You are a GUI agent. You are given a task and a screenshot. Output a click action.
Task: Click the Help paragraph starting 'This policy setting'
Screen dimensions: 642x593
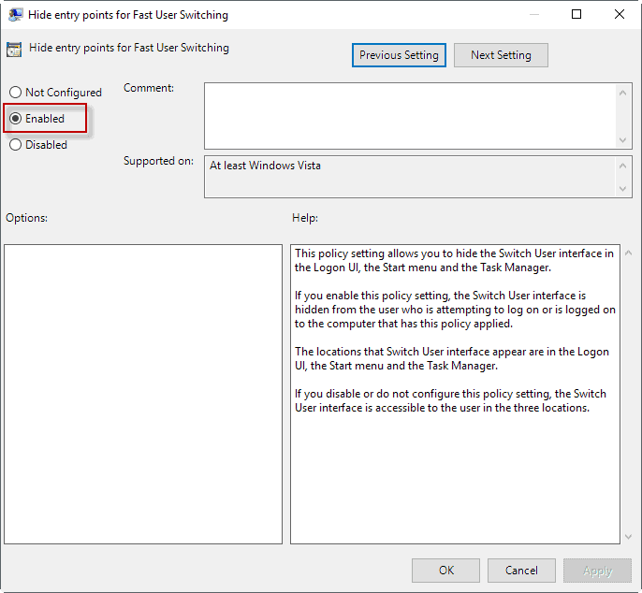pos(454,260)
